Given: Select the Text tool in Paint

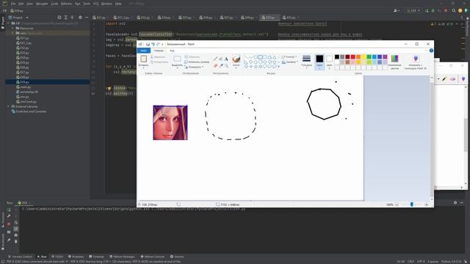Looking at the screenshot, I should pos(226,59).
